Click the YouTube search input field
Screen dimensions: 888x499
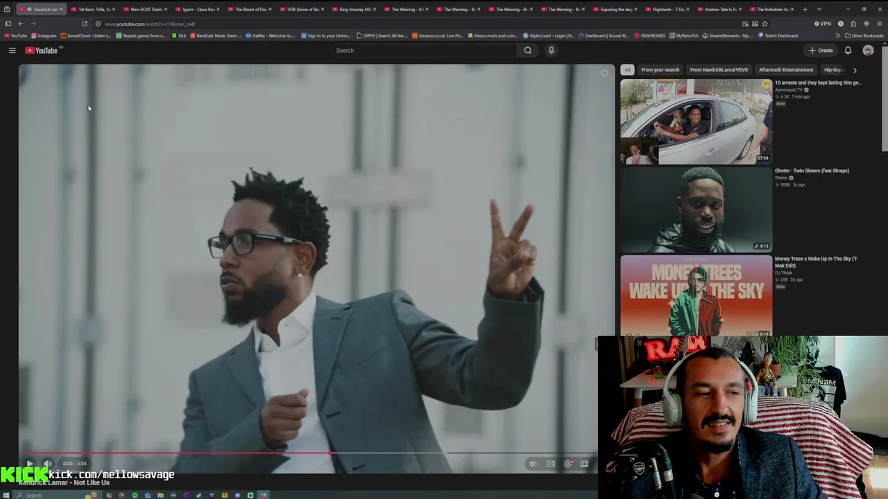(424, 50)
